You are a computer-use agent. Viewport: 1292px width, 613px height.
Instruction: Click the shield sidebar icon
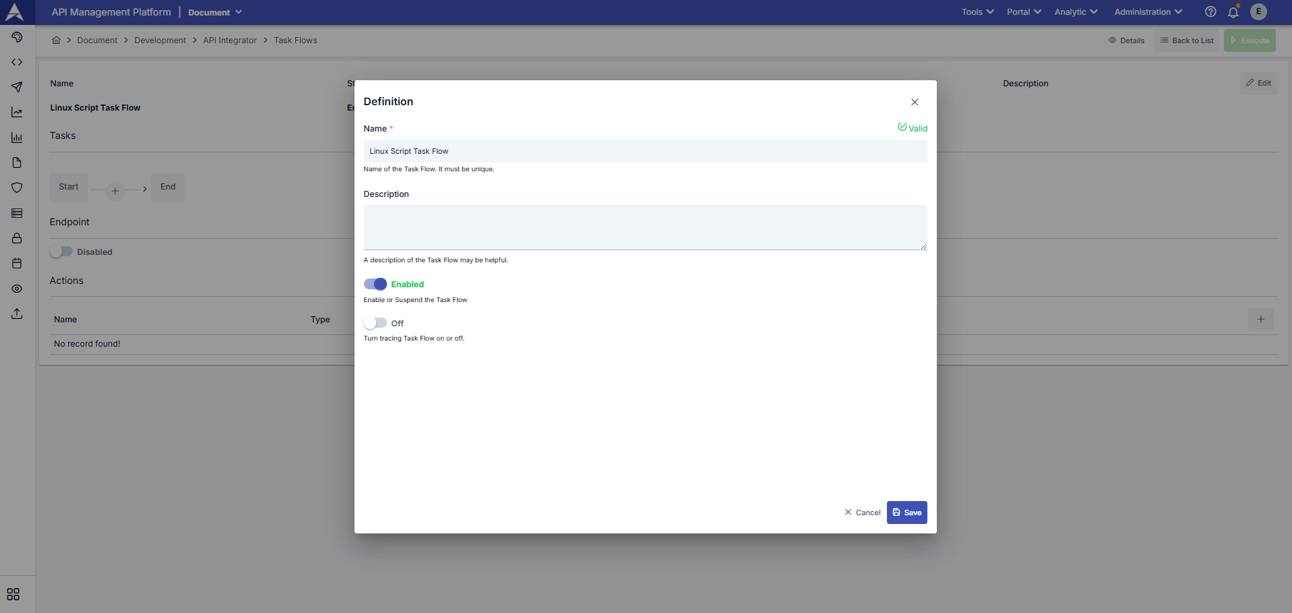coord(17,187)
